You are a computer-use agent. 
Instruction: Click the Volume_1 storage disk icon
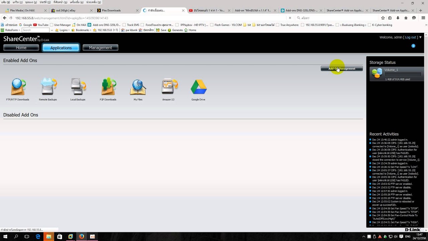377,73
